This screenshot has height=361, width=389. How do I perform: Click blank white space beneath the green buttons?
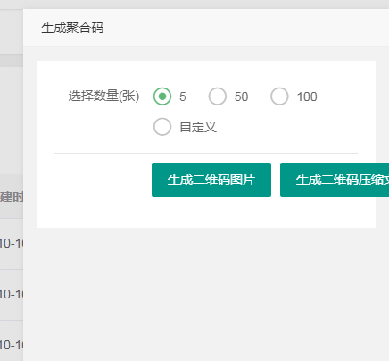(206, 212)
